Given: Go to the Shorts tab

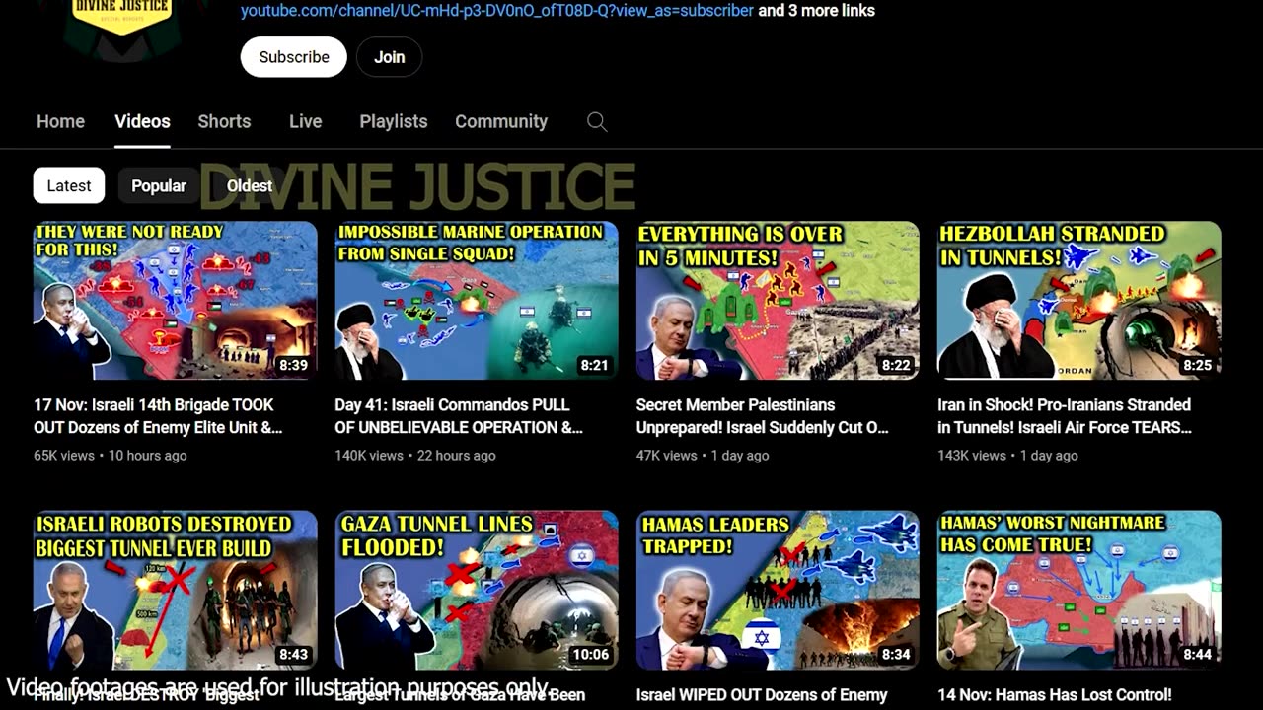Looking at the screenshot, I should [224, 121].
